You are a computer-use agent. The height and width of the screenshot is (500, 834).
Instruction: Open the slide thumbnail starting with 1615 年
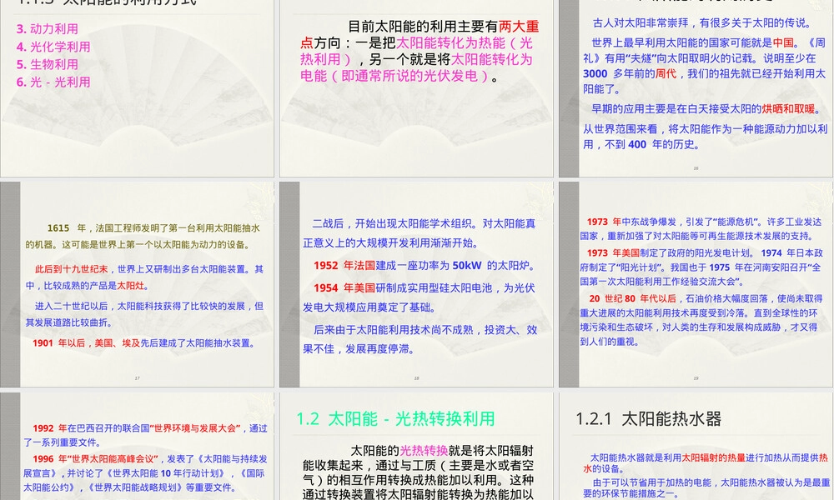coord(138,284)
